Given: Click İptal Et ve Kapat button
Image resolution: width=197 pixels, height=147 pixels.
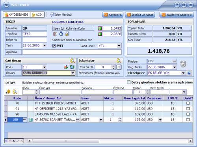Looking at the screenshot, I should [x=140, y=15].
